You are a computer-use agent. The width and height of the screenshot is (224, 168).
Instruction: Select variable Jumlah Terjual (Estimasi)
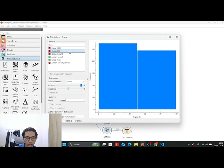(x=66, y=63)
